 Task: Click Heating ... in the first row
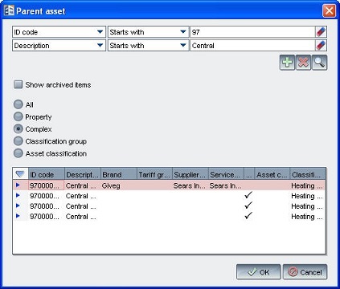pos(307,185)
